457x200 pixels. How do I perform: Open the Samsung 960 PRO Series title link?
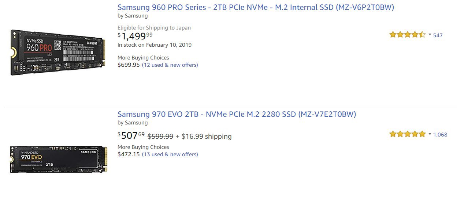point(256,7)
